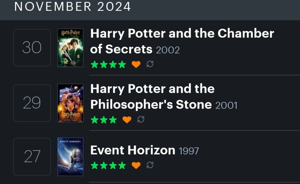Click the Event Horizon poster thumbnail
The width and height of the screenshot is (300, 184).
point(70,157)
